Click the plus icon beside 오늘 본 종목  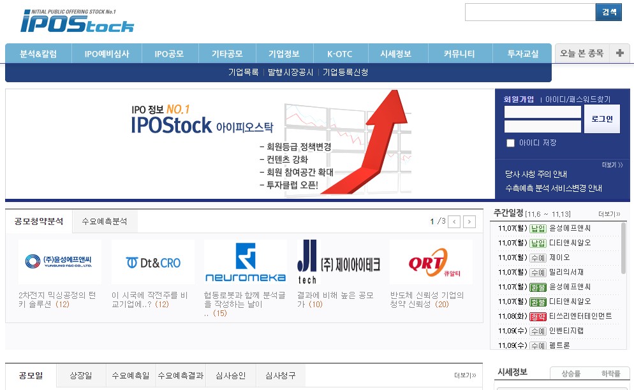(619, 53)
